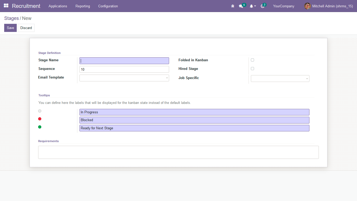This screenshot has height=201, width=357.
Task: Focus the Stage Name input field
Action: click(x=124, y=61)
